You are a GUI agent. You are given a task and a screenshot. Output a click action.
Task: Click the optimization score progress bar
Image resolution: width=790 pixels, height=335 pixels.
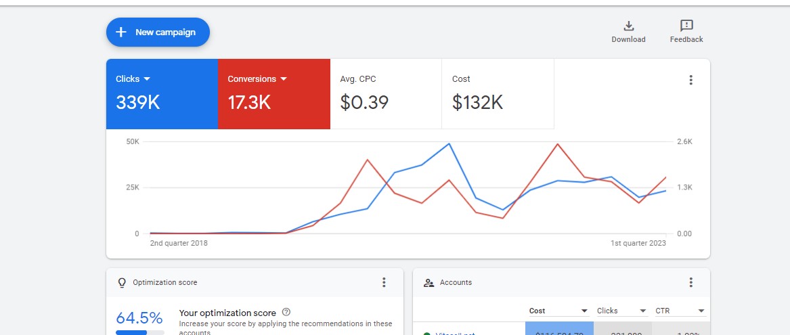coord(140,332)
